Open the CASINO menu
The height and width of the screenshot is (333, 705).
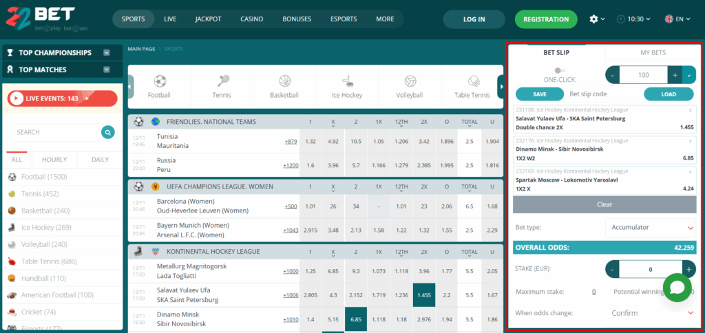[252, 19]
